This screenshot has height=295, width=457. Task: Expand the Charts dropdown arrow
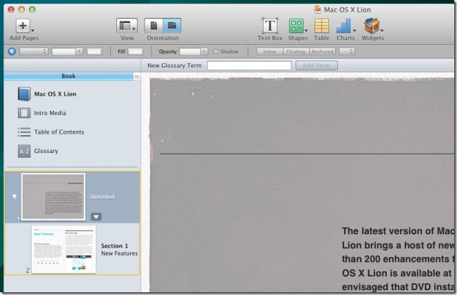[x=354, y=30]
